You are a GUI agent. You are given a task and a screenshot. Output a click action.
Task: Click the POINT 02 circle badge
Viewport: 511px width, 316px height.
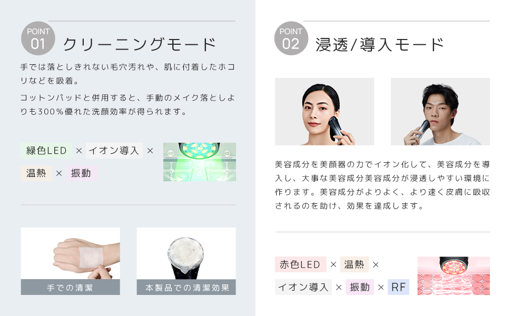[291, 38]
